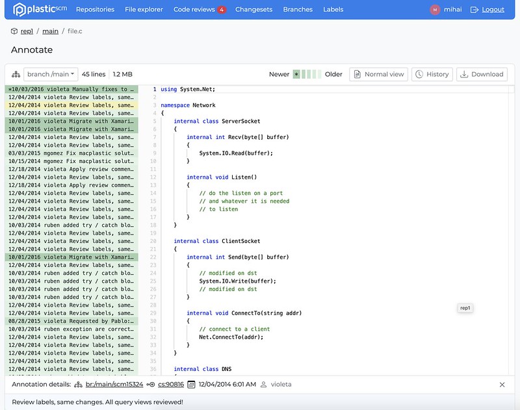Toggle Normal view mode
The width and height of the screenshot is (520, 410).
[379, 73]
